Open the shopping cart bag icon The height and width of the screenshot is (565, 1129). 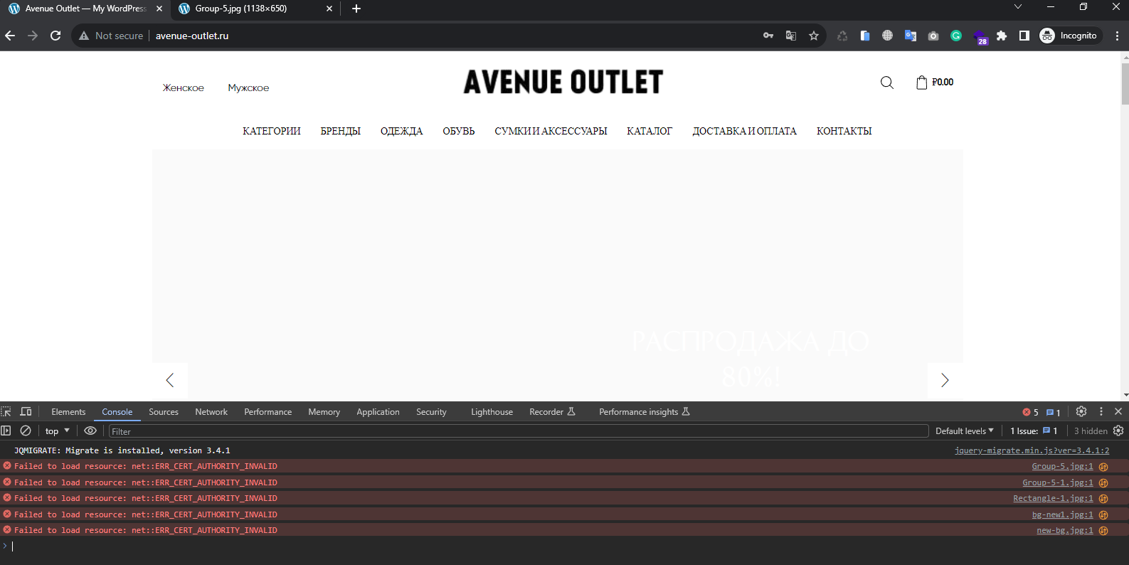click(x=922, y=82)
